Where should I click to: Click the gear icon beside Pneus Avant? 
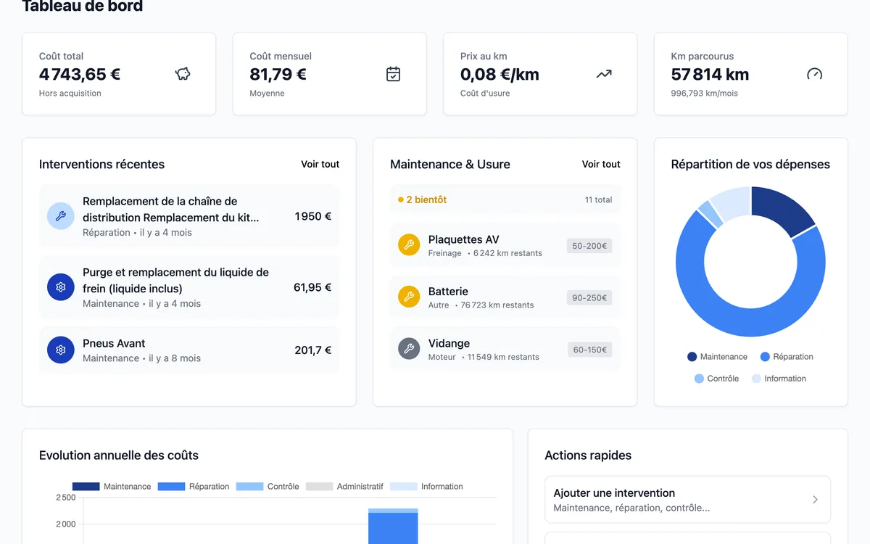click(x=61, y=350)
